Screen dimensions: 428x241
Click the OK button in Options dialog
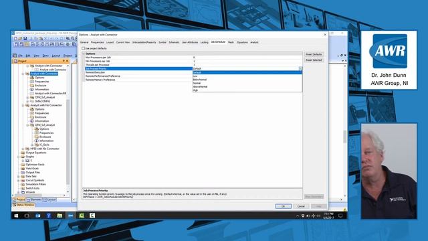[284, 206]
